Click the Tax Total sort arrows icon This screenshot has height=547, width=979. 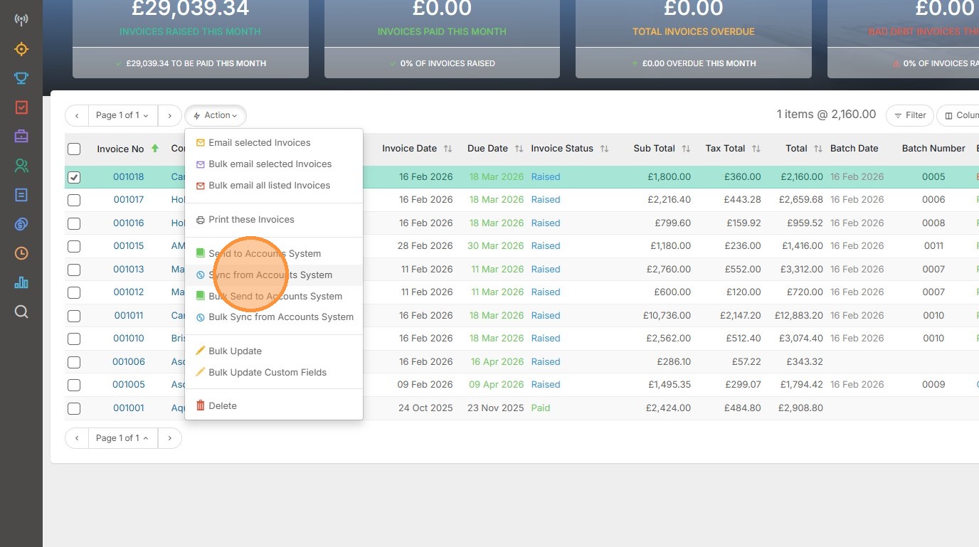756,149
